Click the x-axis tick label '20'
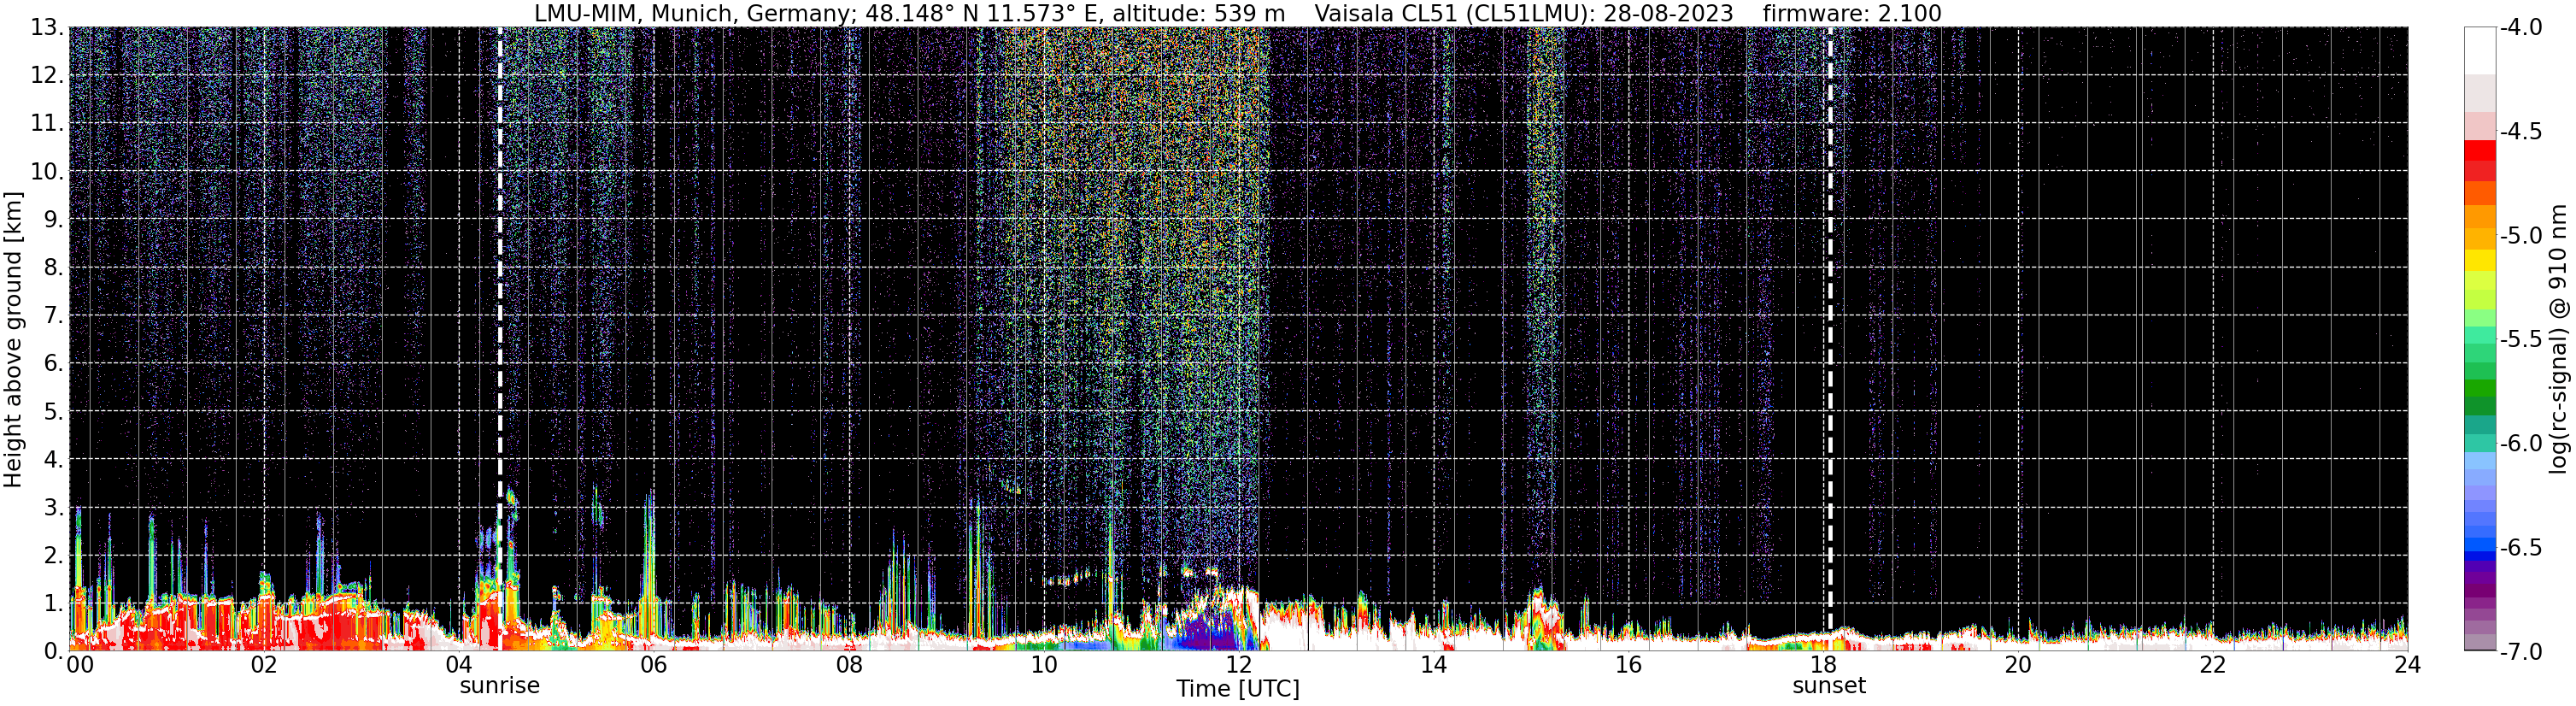 coord(2019,666)
